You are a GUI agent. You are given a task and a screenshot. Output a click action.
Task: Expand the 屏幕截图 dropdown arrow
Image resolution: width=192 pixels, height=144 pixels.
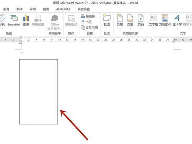[x=38, y=28]
